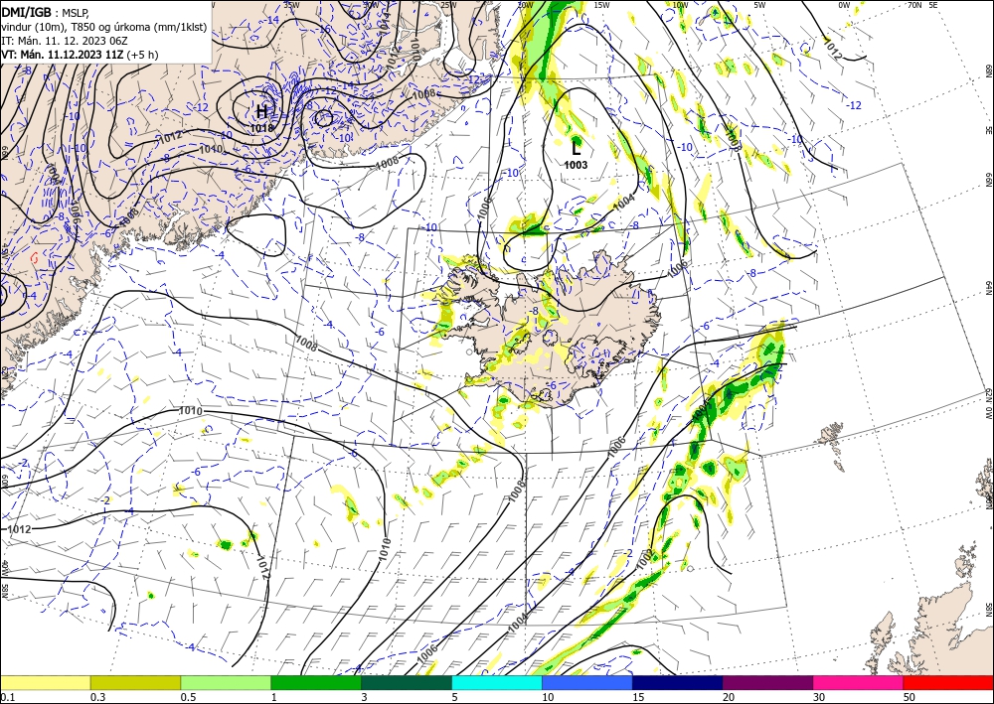Select the 1003 low pressure value
Screen dimensions: 994x704
pos(576,165)
